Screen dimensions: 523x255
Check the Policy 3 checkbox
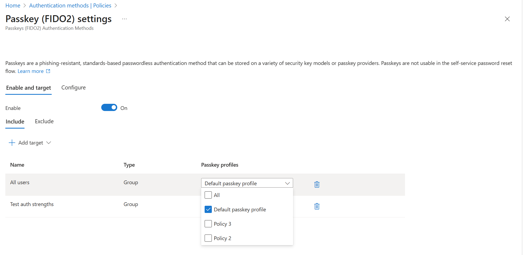pos(208,224)
